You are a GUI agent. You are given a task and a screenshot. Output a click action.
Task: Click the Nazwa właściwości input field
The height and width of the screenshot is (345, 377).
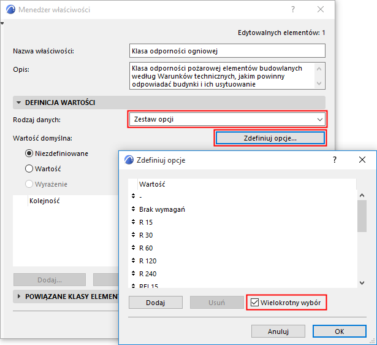tap(227, 51)
